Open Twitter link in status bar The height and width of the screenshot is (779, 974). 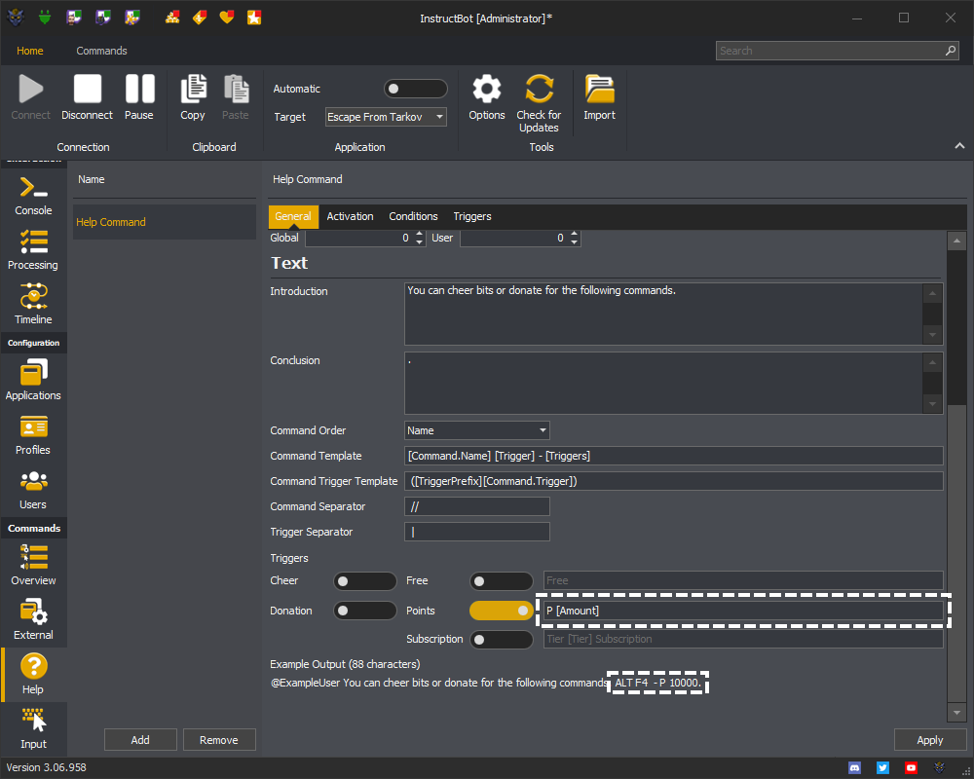(882, 768)
